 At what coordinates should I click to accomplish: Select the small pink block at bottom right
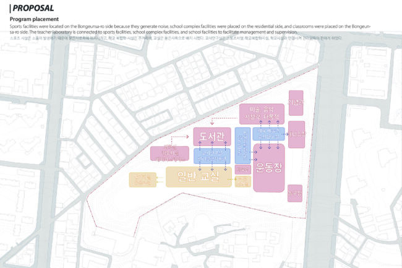[x=295, y=192]
